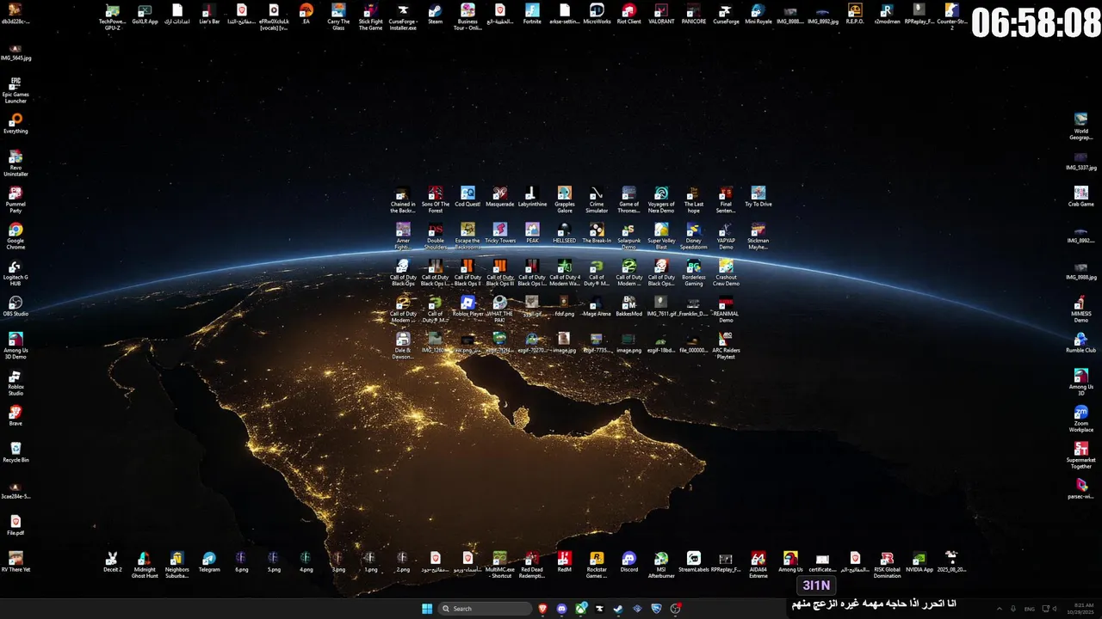Select the Labyrinthine game icon
This screenshot has width=1102, height=619.
[532, 196]
